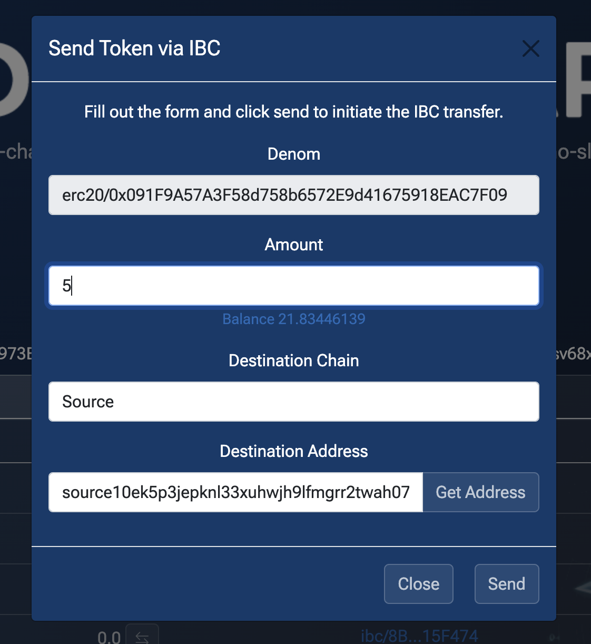
Task: Dismiss the dialog with the X icon
Action: point(530,48)
